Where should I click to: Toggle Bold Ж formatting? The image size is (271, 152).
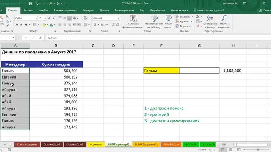coord(17,25)
